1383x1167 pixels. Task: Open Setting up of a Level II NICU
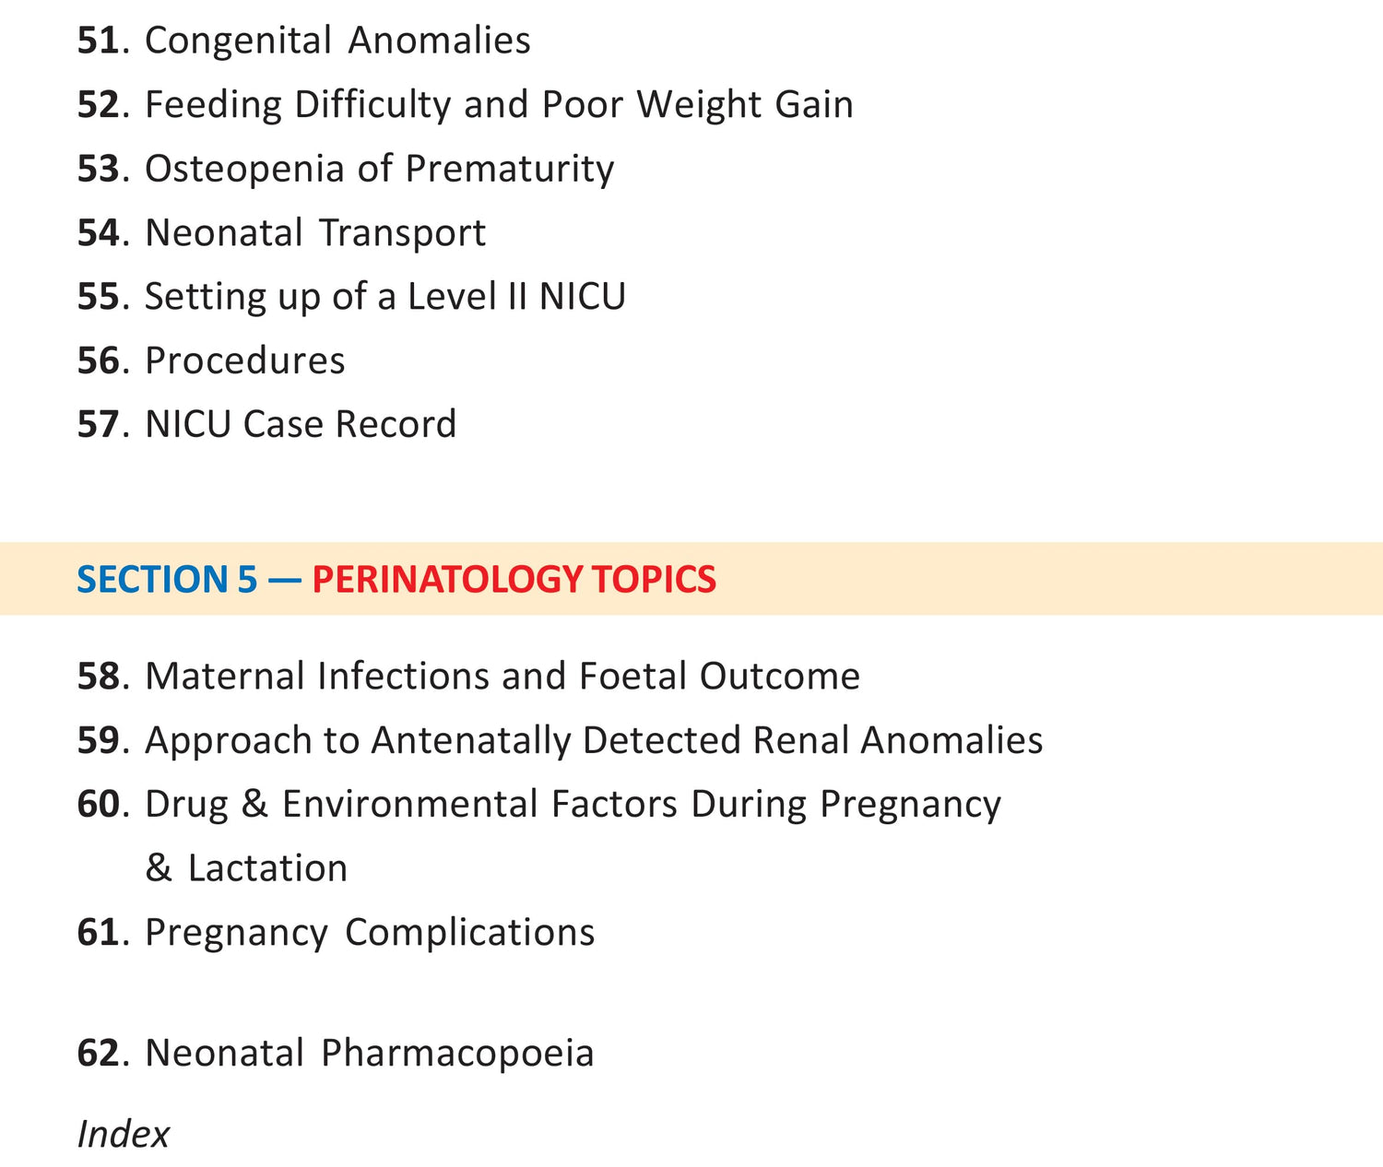pos(385,297)
